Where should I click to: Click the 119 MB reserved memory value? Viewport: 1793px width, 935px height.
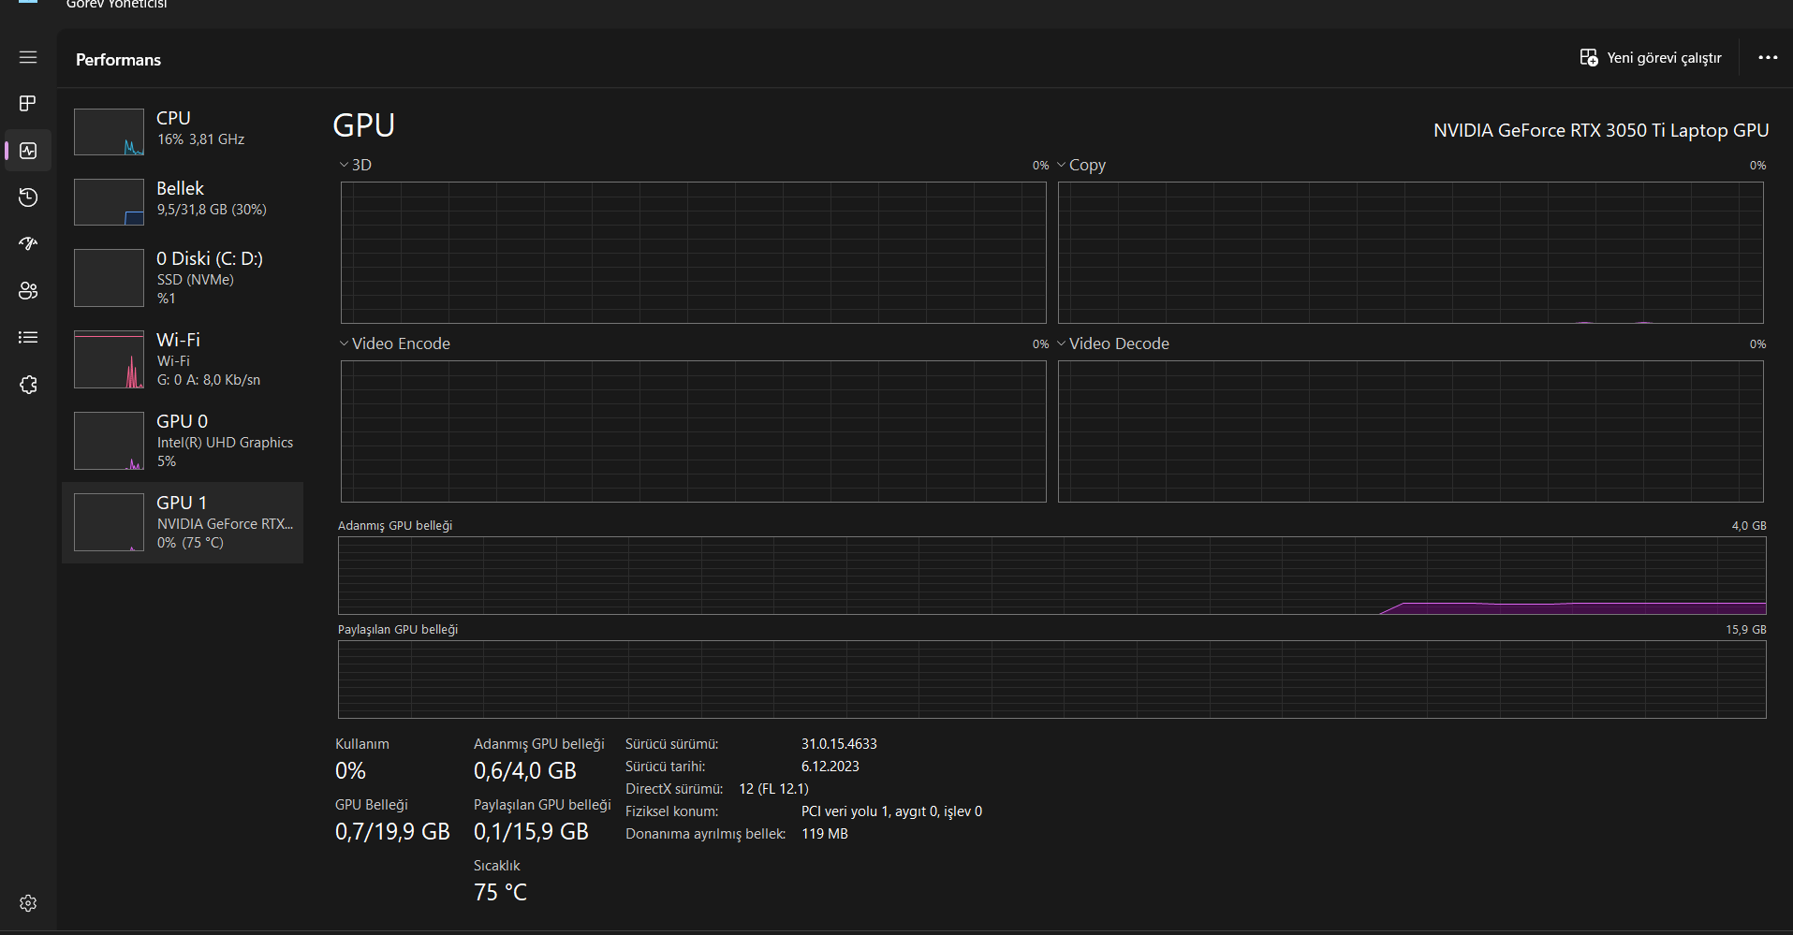click(824, 834)
